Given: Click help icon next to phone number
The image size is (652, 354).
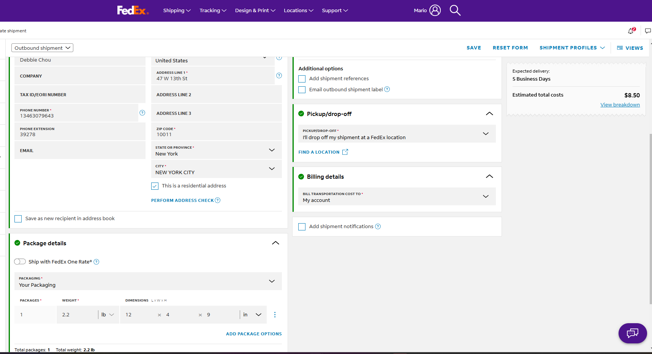Looking at the screenshot, I should tap(142, 113).
